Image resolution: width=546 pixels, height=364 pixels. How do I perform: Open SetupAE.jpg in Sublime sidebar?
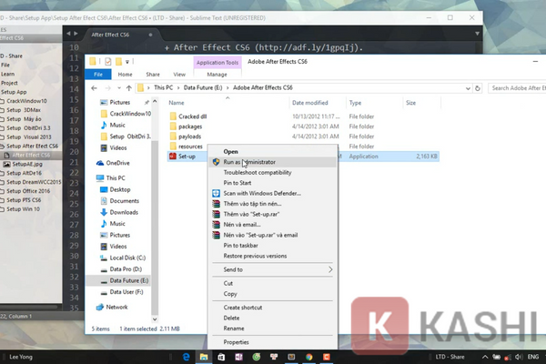click(x=27, y=164)
